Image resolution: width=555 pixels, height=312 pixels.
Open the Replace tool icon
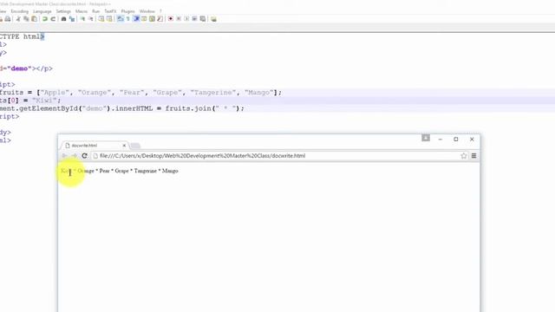(72, 19)
